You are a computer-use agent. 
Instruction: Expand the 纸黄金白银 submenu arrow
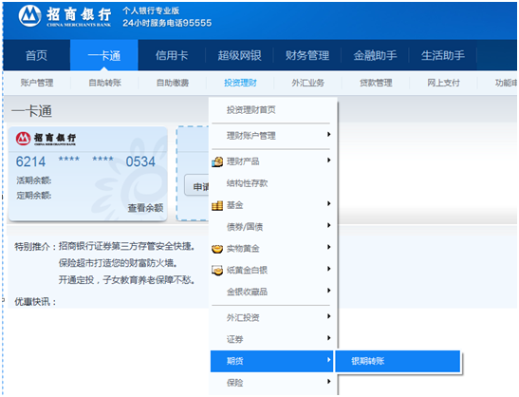(x=328, y=269)
